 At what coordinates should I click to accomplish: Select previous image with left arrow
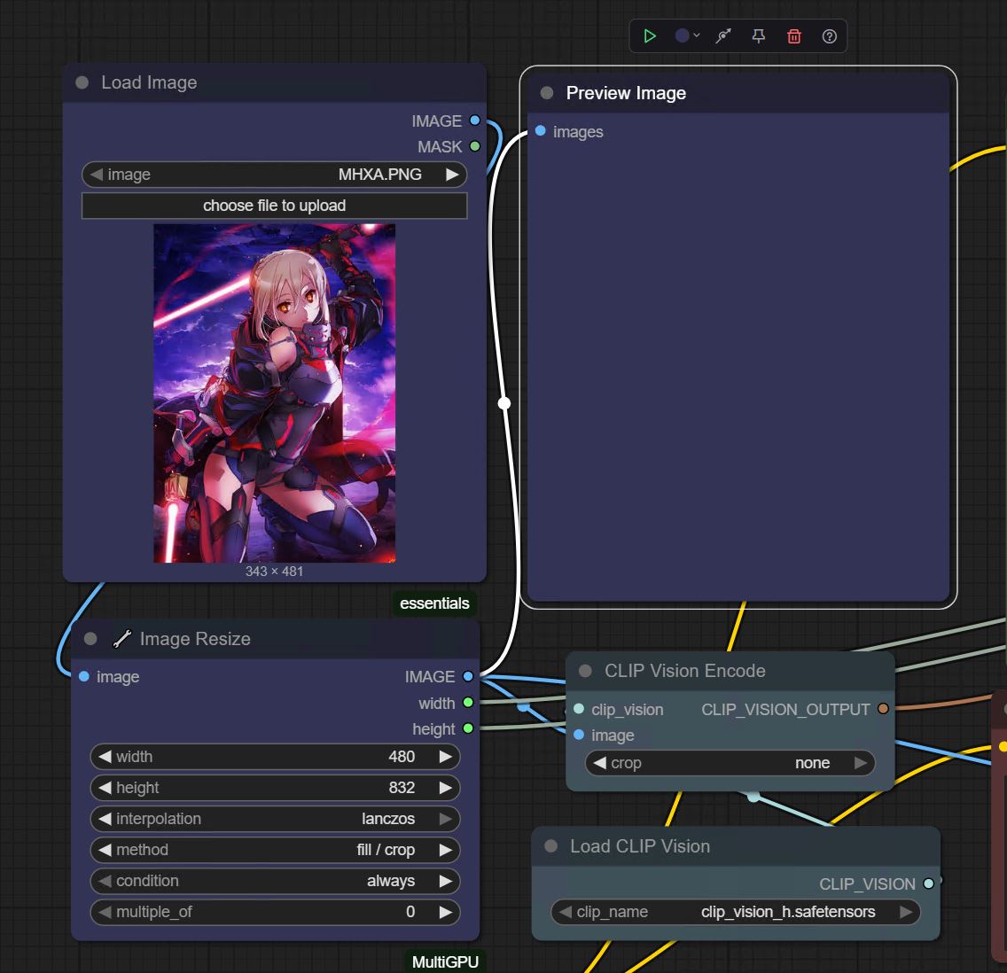(x=97, y=175)
